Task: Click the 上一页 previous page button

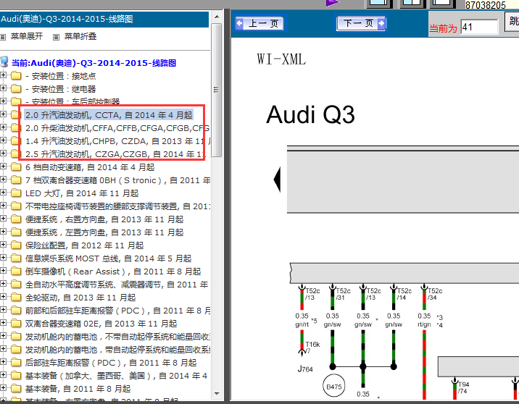Action: [x=259, y=23]
